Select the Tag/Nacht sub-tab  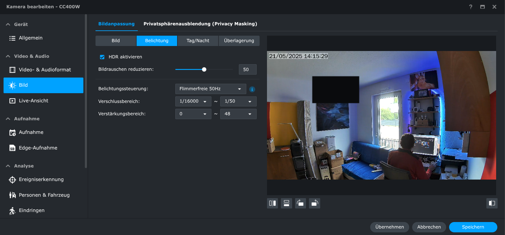click(x=198, y=41)
